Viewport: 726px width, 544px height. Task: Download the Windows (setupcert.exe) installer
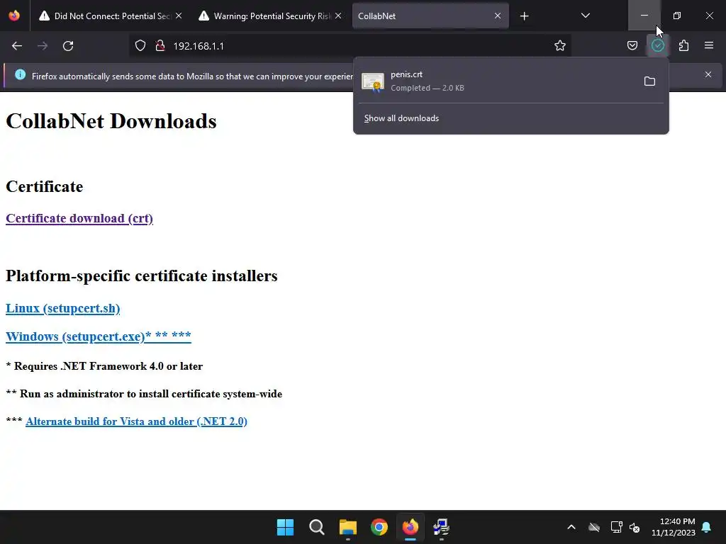pos(98,336)
